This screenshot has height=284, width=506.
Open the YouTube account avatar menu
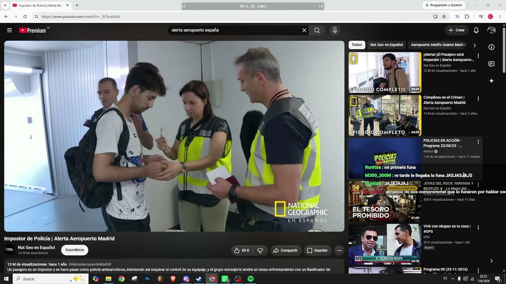[491, 30]
